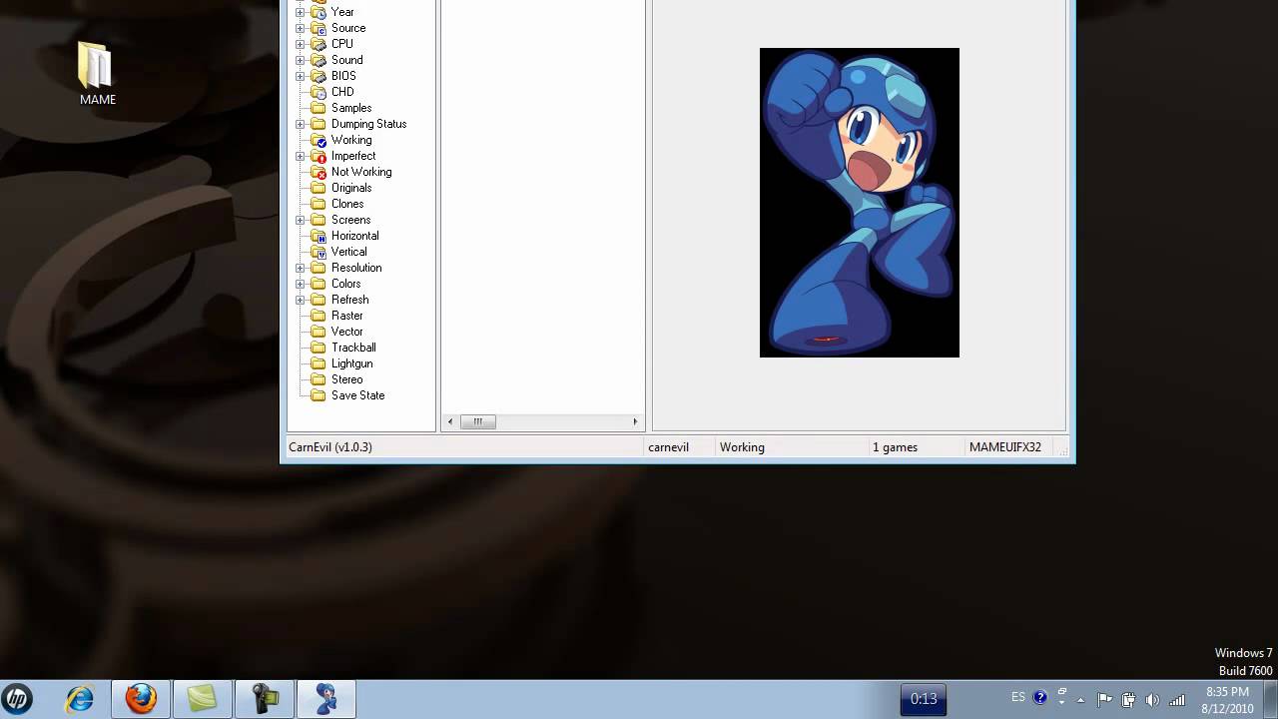Open the camera recorder taskbar icon
This screenshot has height=719, width=1278.
point(265,699)
